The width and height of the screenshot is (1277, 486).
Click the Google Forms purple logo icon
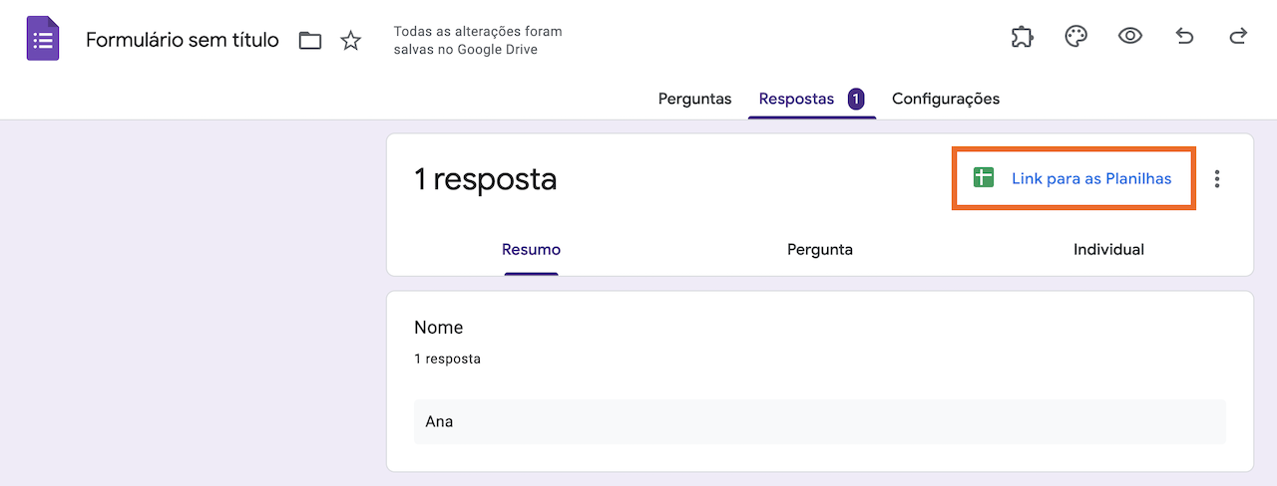point(42,40)
